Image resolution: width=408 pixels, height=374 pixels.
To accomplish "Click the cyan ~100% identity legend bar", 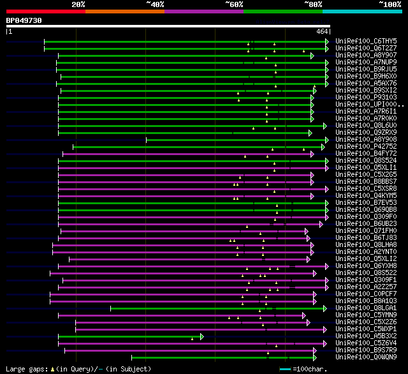I will [363, 11].
